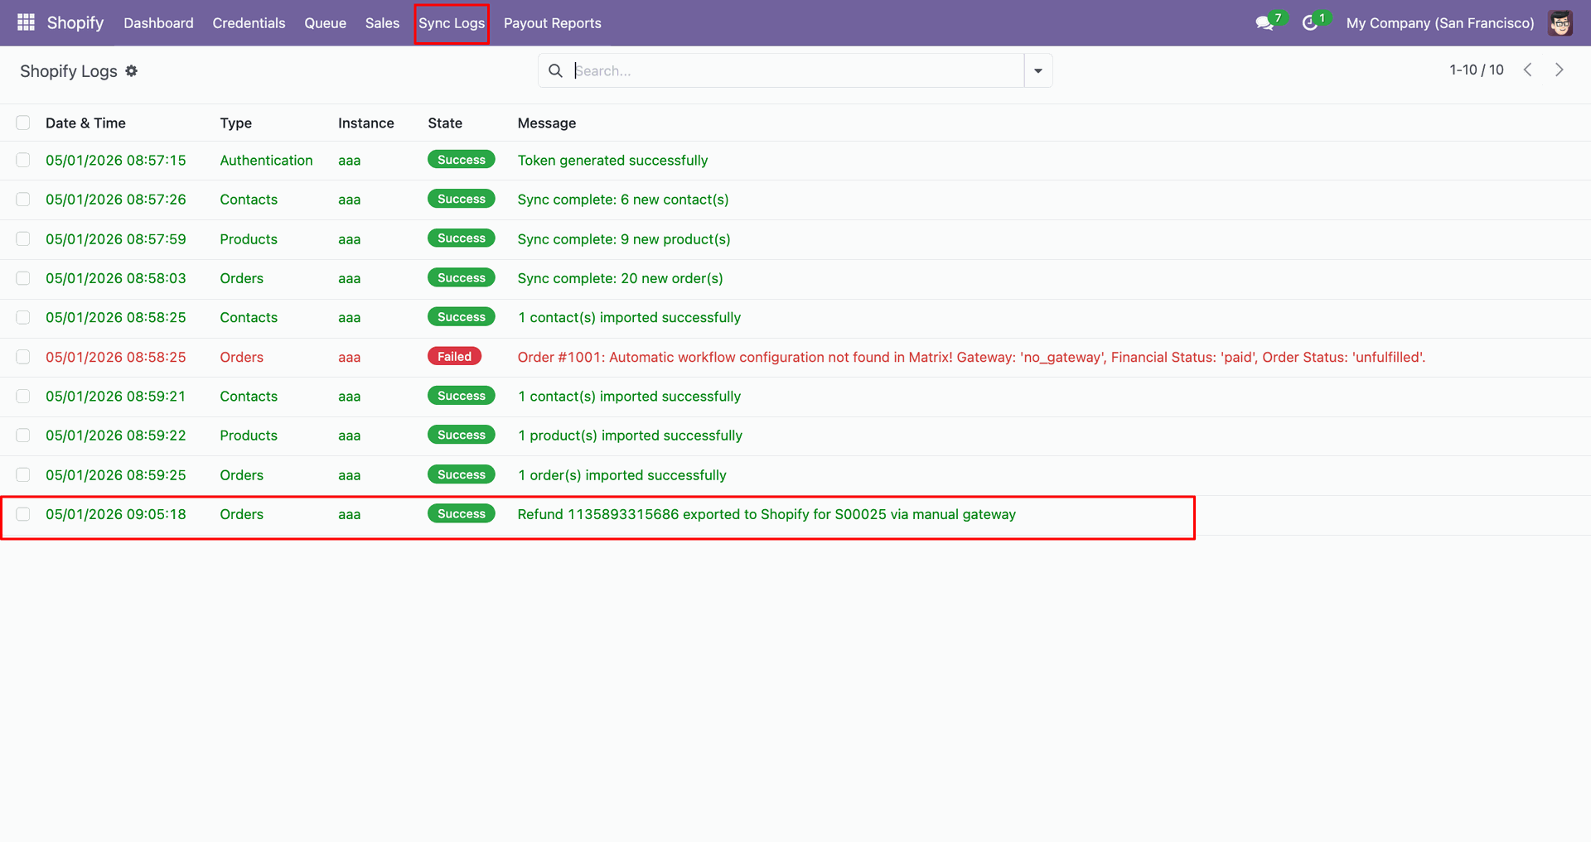Open the Payout Reports menu

[553, 23]
